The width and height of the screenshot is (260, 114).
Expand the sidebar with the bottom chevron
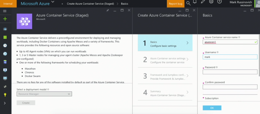[x=5, y=103]
